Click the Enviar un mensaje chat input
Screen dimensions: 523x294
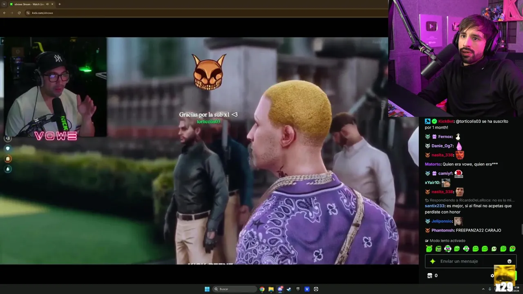point(471,261)
